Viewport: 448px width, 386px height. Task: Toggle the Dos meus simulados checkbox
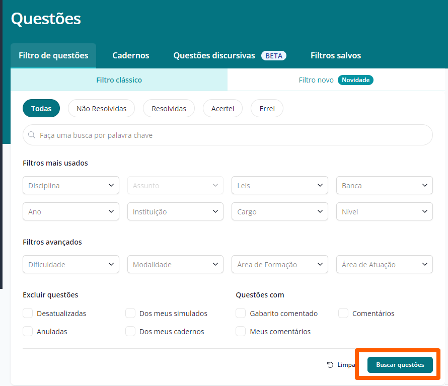[x=130, y=313]
